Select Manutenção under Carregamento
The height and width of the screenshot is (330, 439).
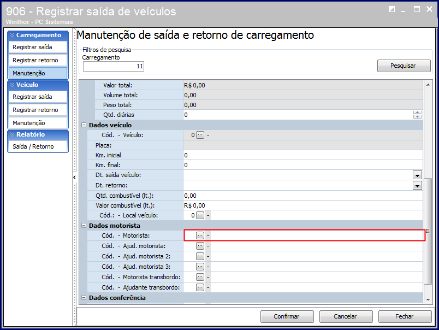[38, 73]
